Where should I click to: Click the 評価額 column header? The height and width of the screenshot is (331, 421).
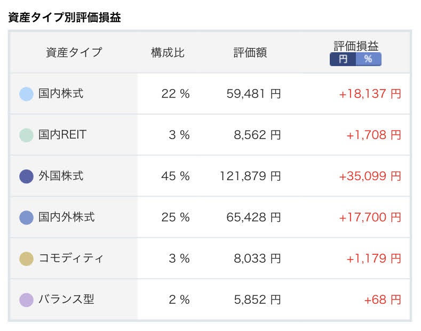point(250,53)
